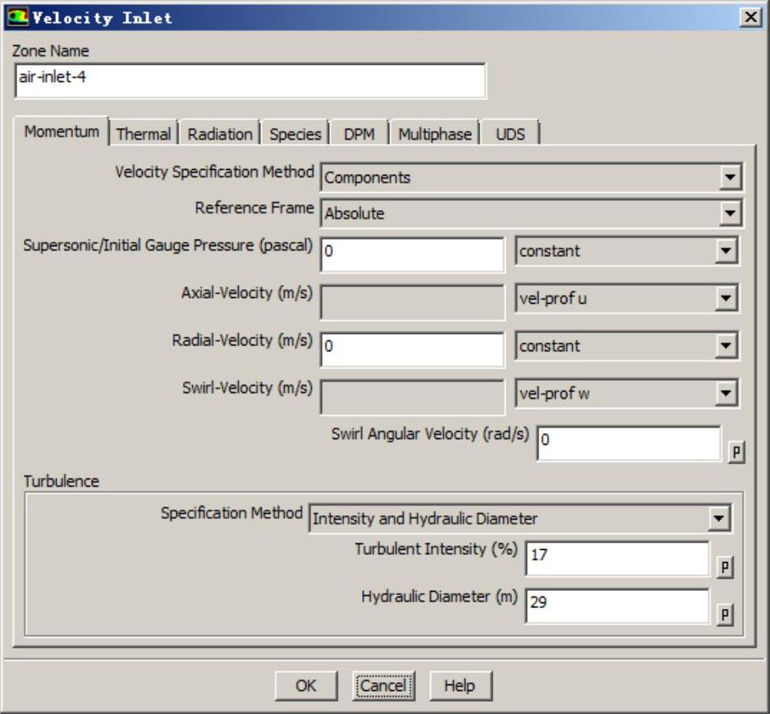Click the parameter button beside Swirl Angular Velocity

click(x=736, y=452)
